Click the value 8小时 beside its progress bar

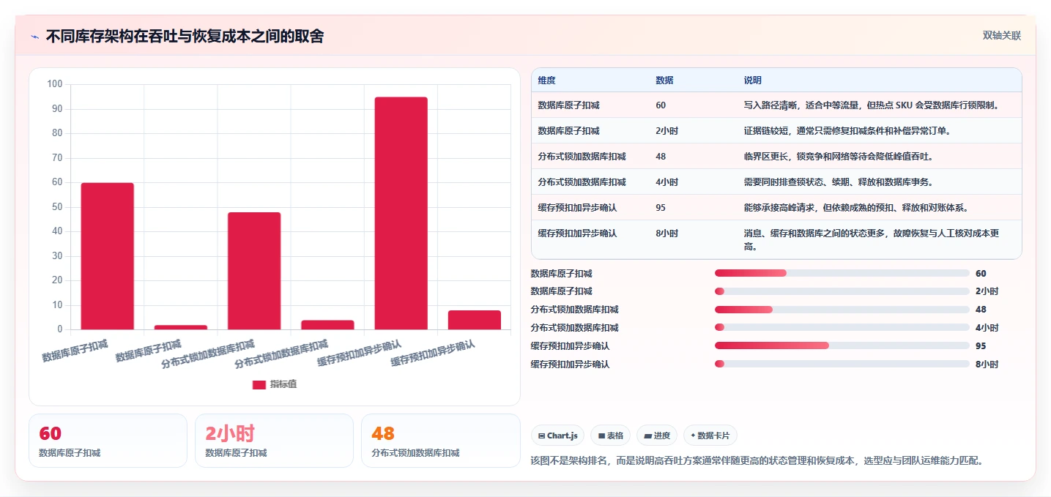click(x=987, y=364)
